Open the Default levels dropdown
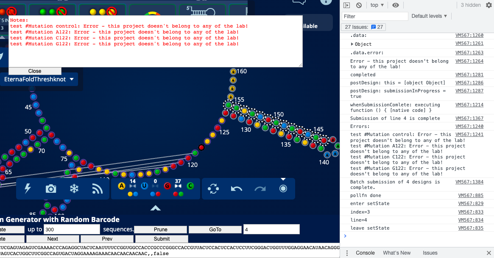This screenshot has height=258, width=494. (x=430, y=16)
